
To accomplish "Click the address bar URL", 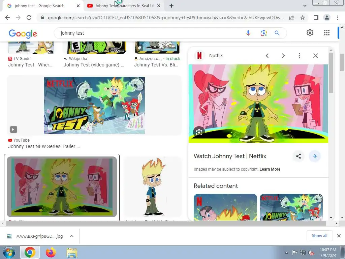I will [165, 18].
